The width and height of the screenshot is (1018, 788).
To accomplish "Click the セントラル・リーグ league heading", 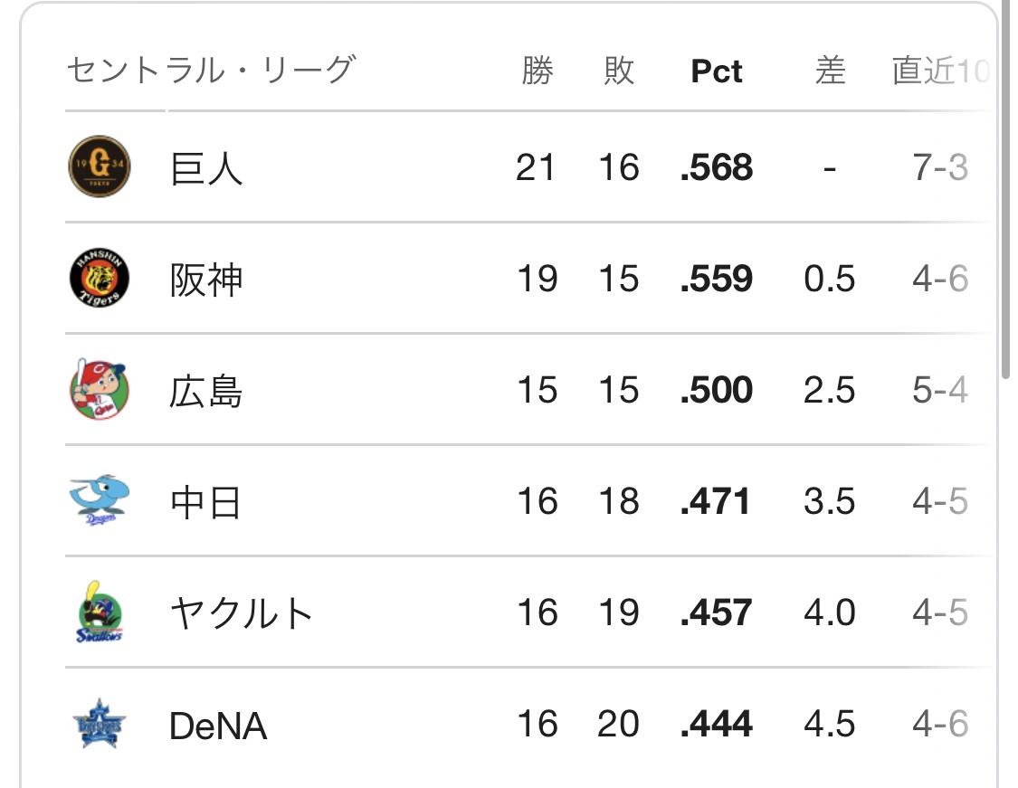I will pos(211,70).
